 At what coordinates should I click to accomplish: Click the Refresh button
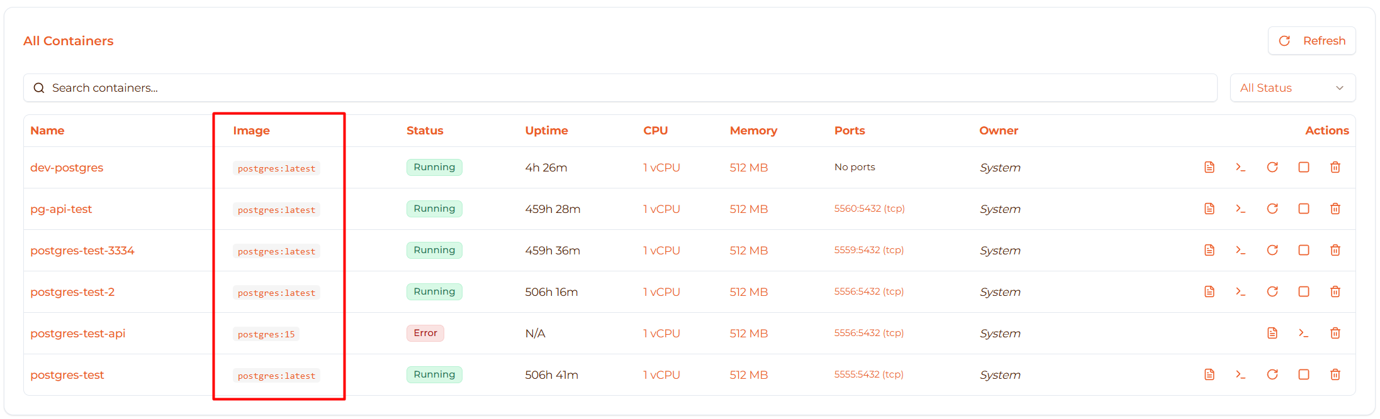(x=1311, y=41)
